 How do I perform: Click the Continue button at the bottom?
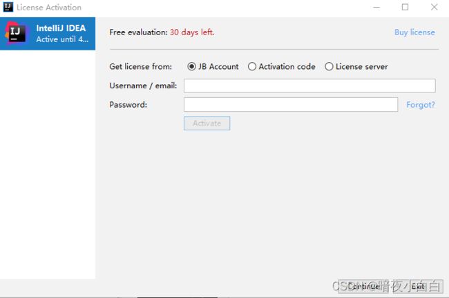click(x=364, y=286)
